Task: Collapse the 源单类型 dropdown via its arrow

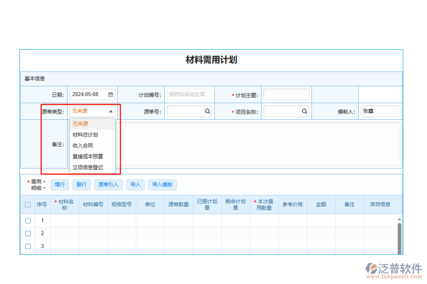Action: (111, 111)
